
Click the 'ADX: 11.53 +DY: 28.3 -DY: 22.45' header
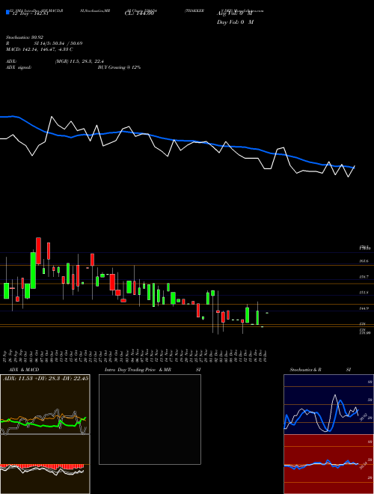click(x=46, y=378)
